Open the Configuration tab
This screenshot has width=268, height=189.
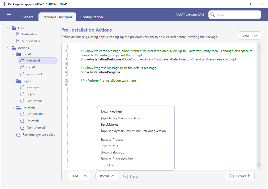coord(92,17)
